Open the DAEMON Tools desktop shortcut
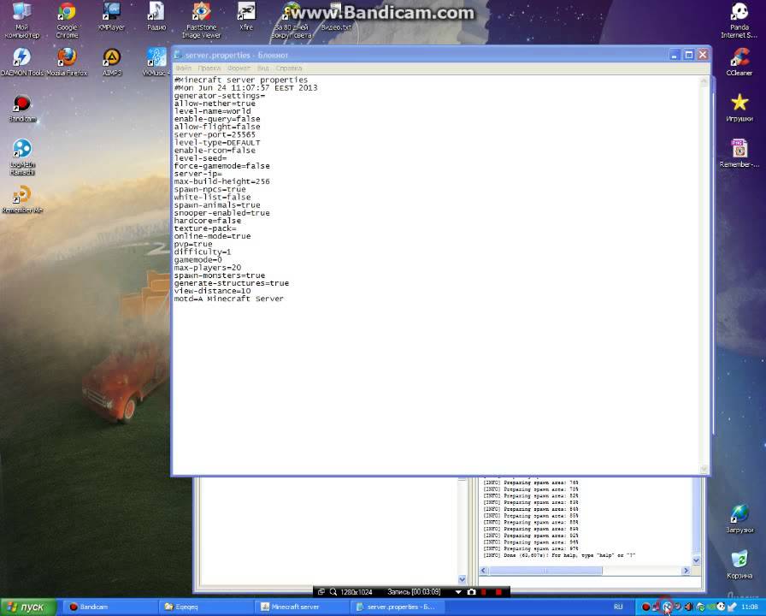The height and width of the screenshot is (616, 766). coord(22,62)
